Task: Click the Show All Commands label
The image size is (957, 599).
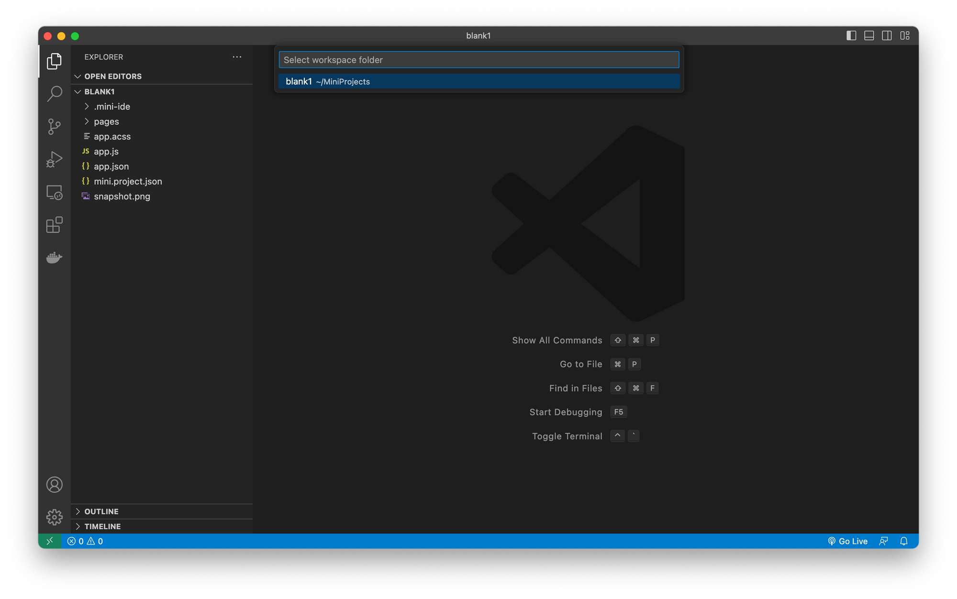Action: coord(557,340)
